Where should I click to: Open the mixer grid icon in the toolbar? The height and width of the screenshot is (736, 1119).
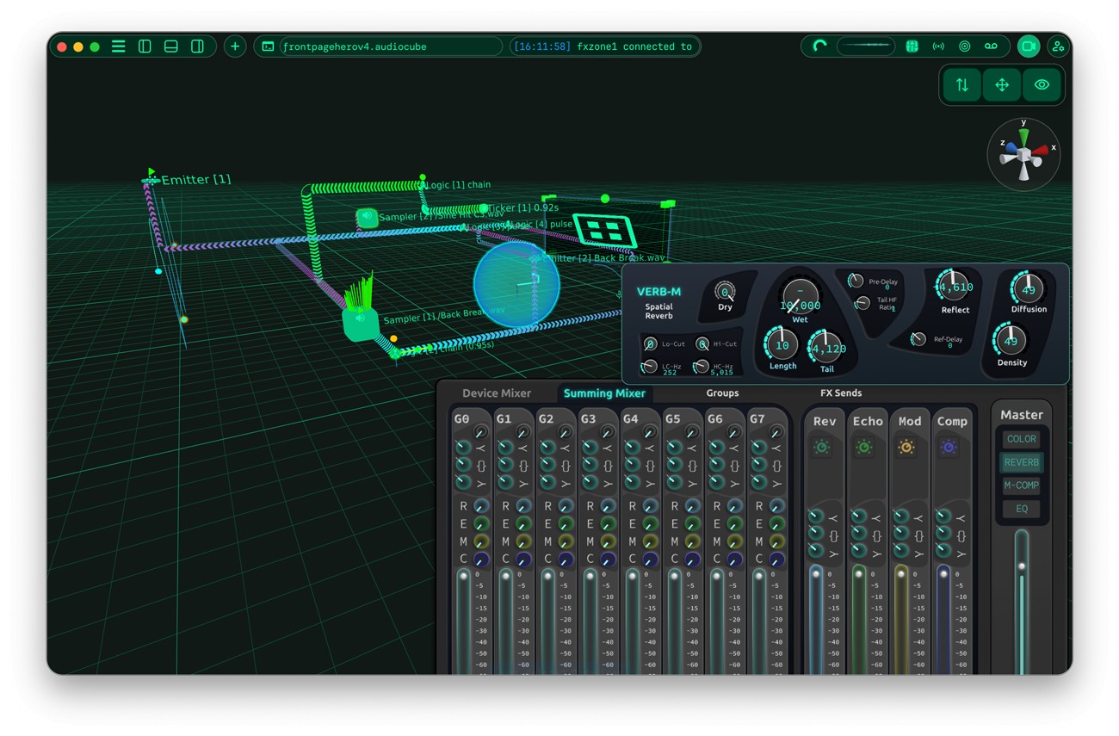(912, 46)
